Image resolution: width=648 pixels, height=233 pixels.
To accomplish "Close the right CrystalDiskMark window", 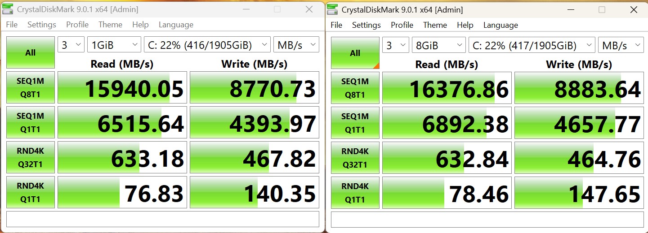I will point(633,9).
